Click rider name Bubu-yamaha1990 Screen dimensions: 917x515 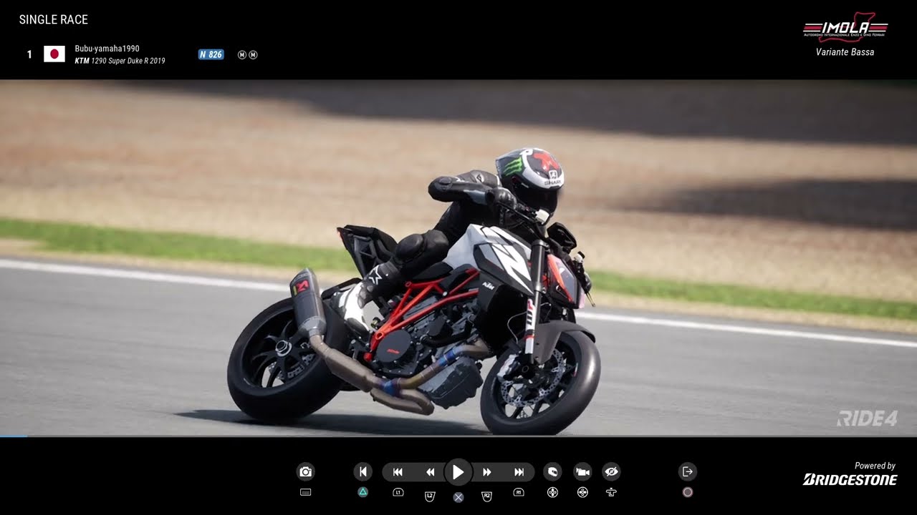(107, 49)
